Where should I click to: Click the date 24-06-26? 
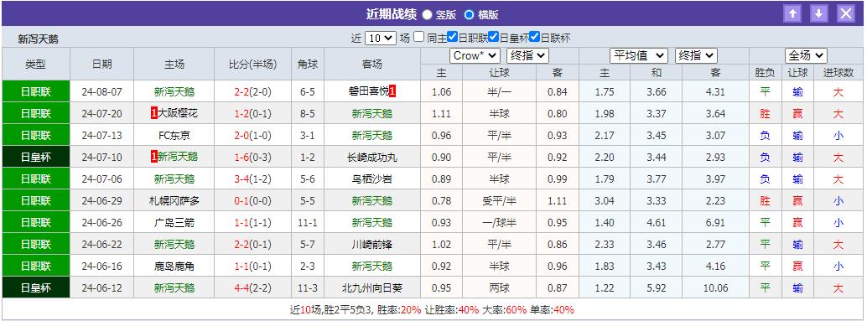click(x=101, y=223)
